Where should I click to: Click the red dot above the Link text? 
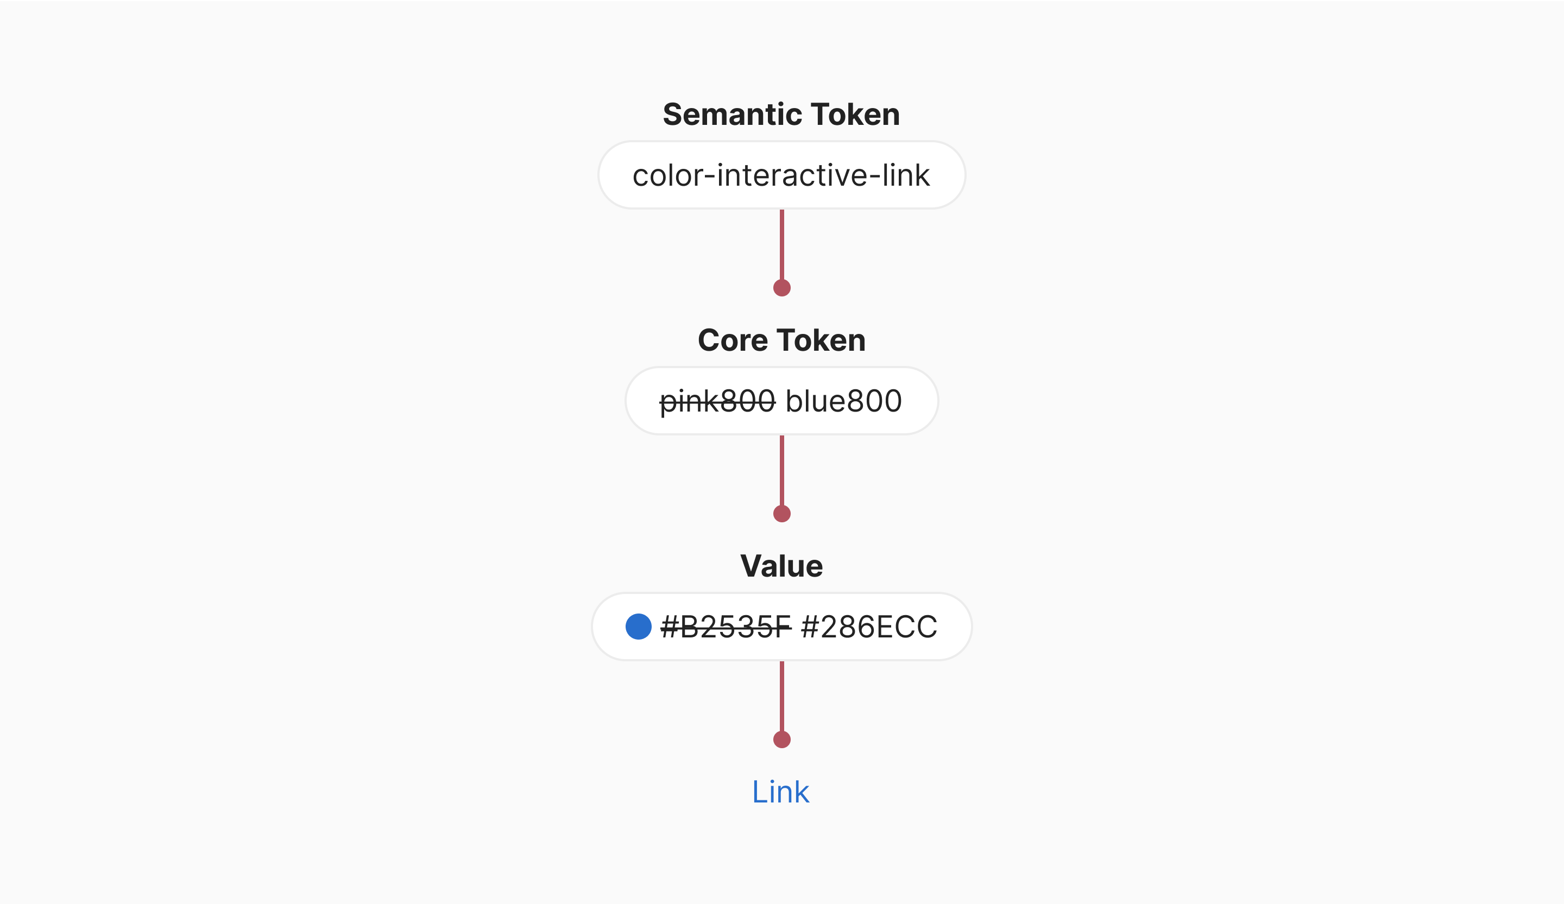coord(782,739)
